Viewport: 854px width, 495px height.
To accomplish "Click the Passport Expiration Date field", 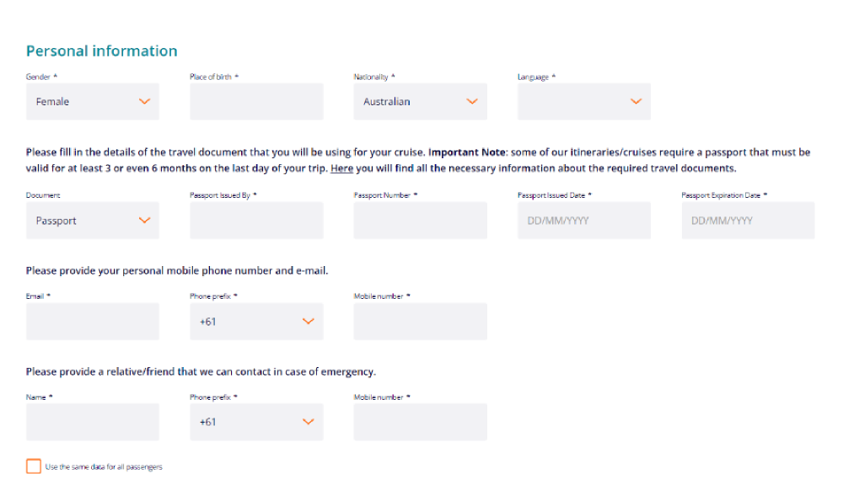I will tap(748, 221).
